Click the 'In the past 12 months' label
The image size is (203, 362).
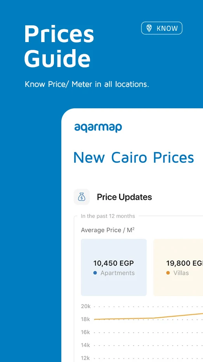coord(108,216)
